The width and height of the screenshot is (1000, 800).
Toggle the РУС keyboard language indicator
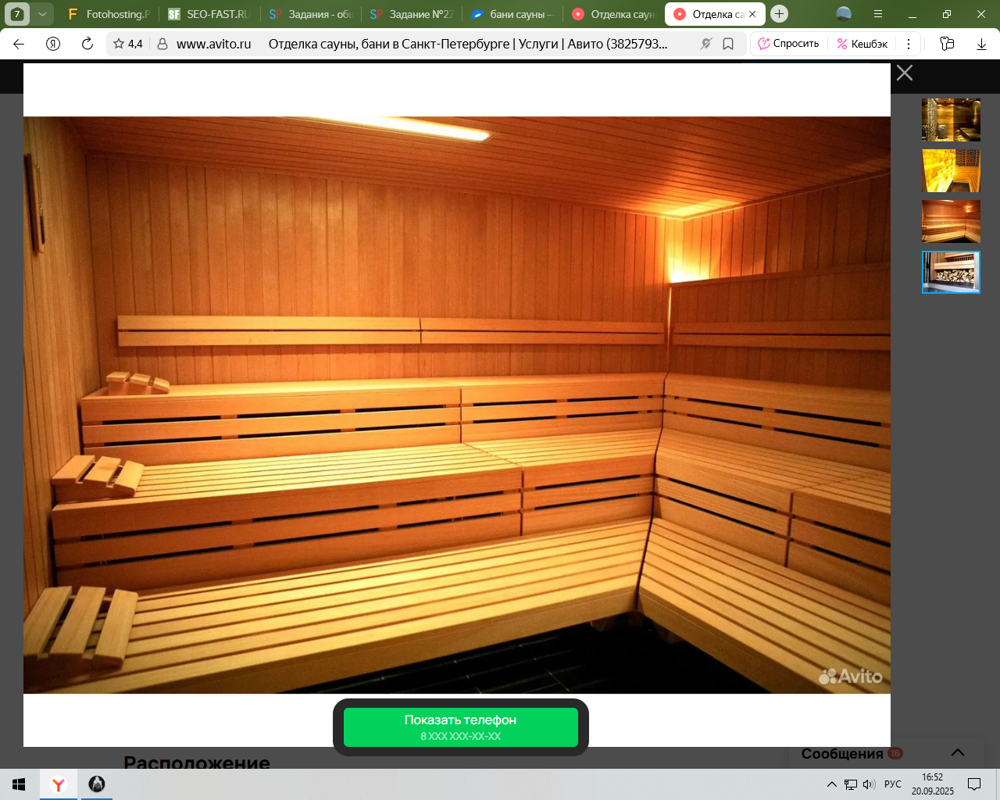coord(892,784)
